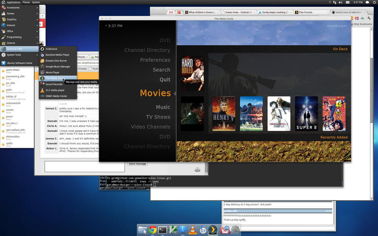This screenshot has width=378, height=236.
Task: Launch Banshee Media Player from the submenu
Action: [x=58, y=54]
